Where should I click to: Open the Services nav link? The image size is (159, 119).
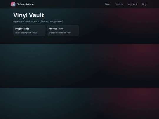pyautogui.click(x=119, y=4)
